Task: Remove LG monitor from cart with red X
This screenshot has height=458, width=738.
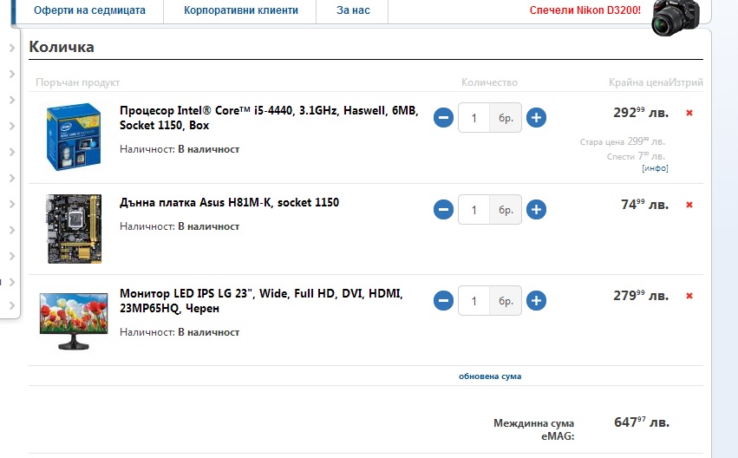Action: 689,296
